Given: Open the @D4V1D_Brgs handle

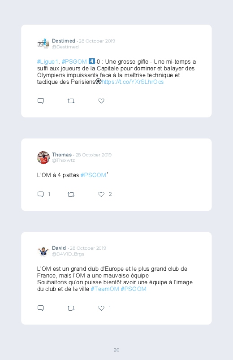Looking at the screenshot, I should click(68, 254).
